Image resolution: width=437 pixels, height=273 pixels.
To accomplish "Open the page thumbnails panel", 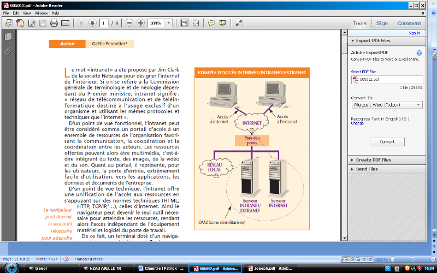I will [8, 37].
